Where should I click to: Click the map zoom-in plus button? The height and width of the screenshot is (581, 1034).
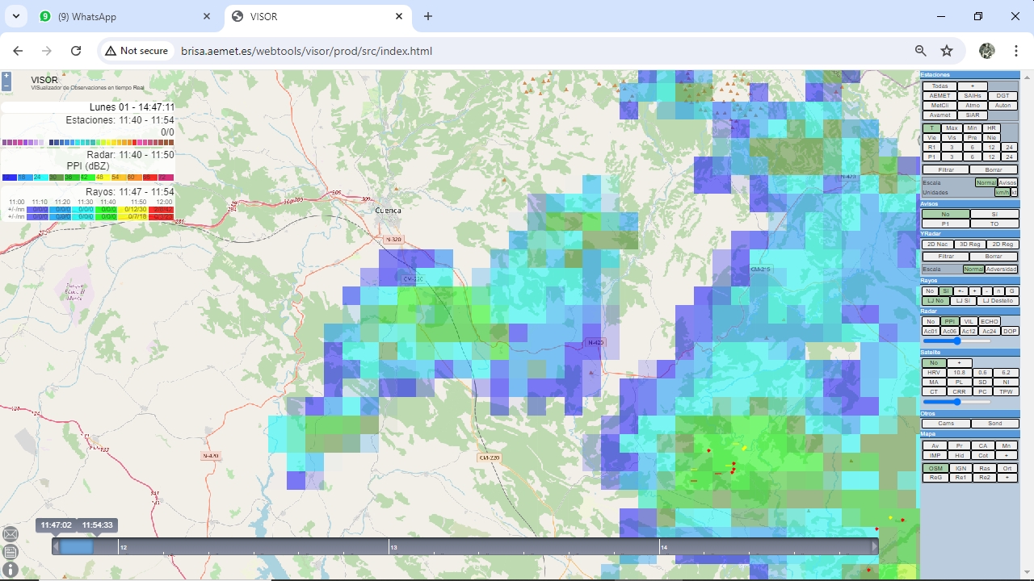(x=6, y=76)
